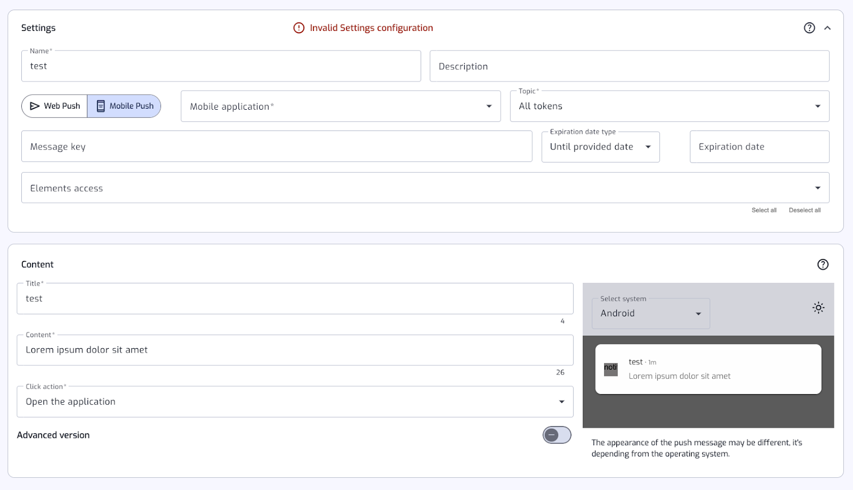Click the Deselect all link
This screenshot has width=853, height=490.
804,210
